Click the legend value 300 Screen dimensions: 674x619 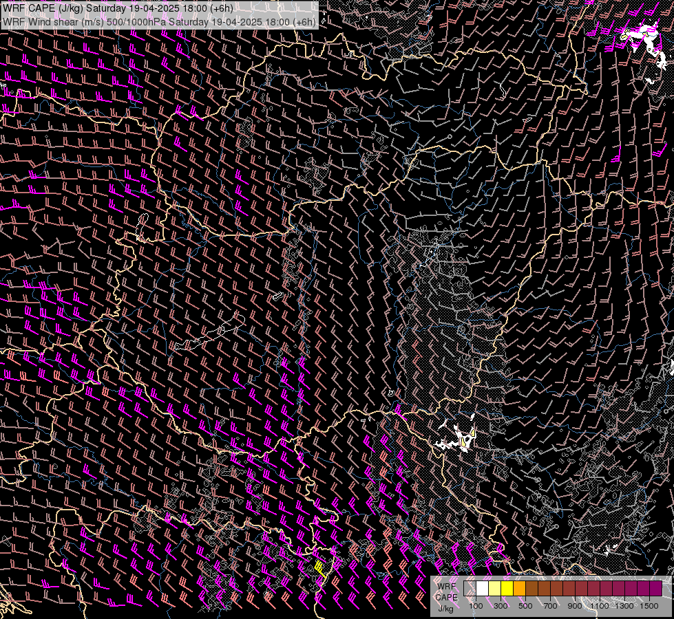[501, 606]
